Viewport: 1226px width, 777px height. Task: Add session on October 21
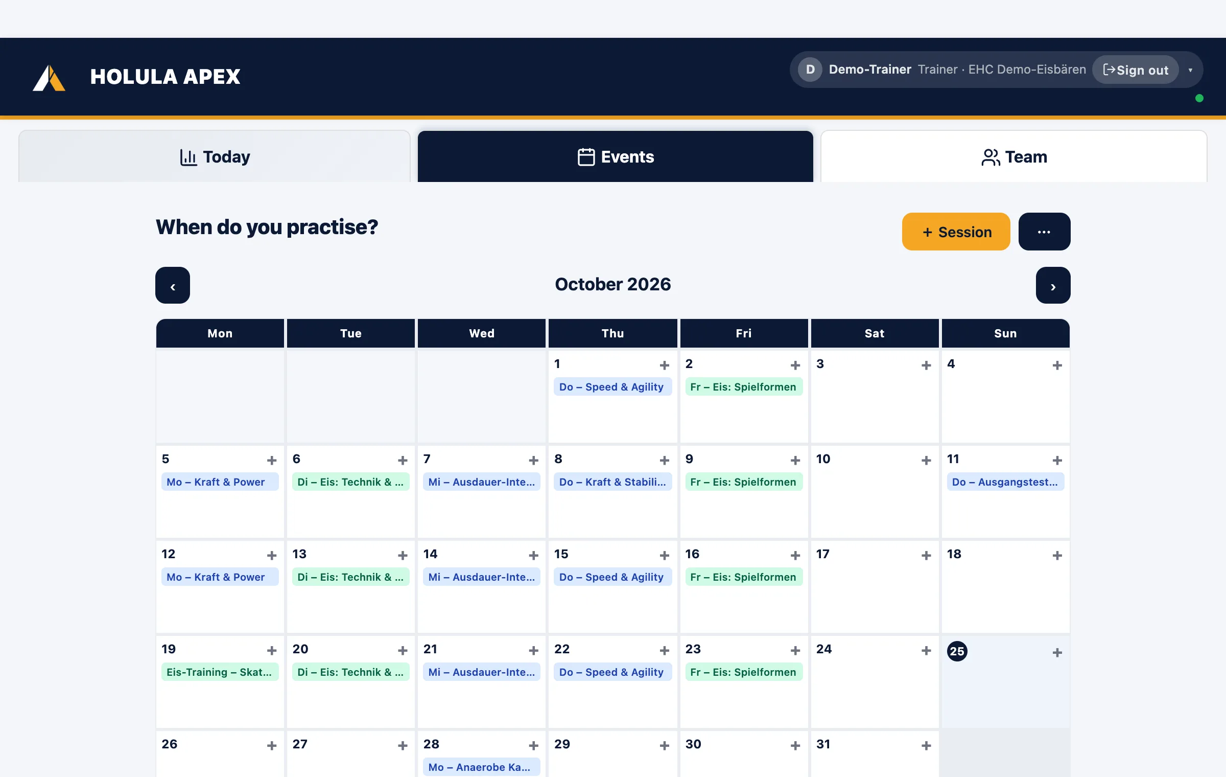(534, 650)
